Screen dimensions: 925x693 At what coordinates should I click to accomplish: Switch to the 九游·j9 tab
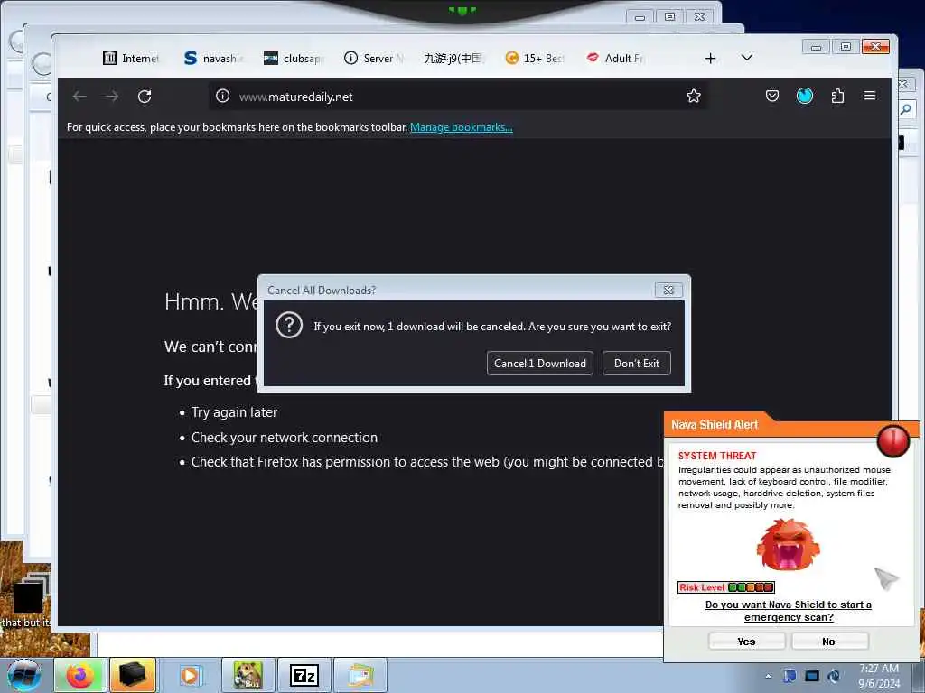[453, 58]
